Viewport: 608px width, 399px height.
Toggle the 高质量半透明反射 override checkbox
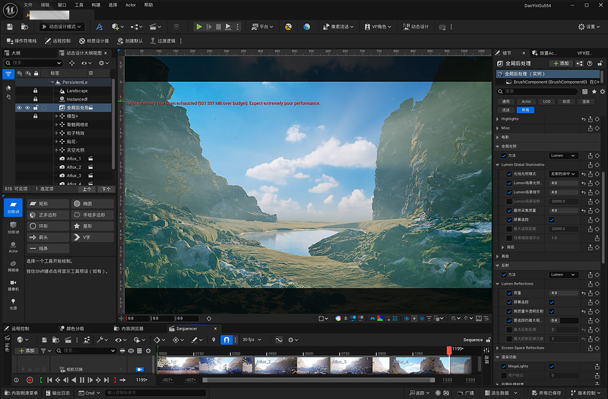point(509,311)
